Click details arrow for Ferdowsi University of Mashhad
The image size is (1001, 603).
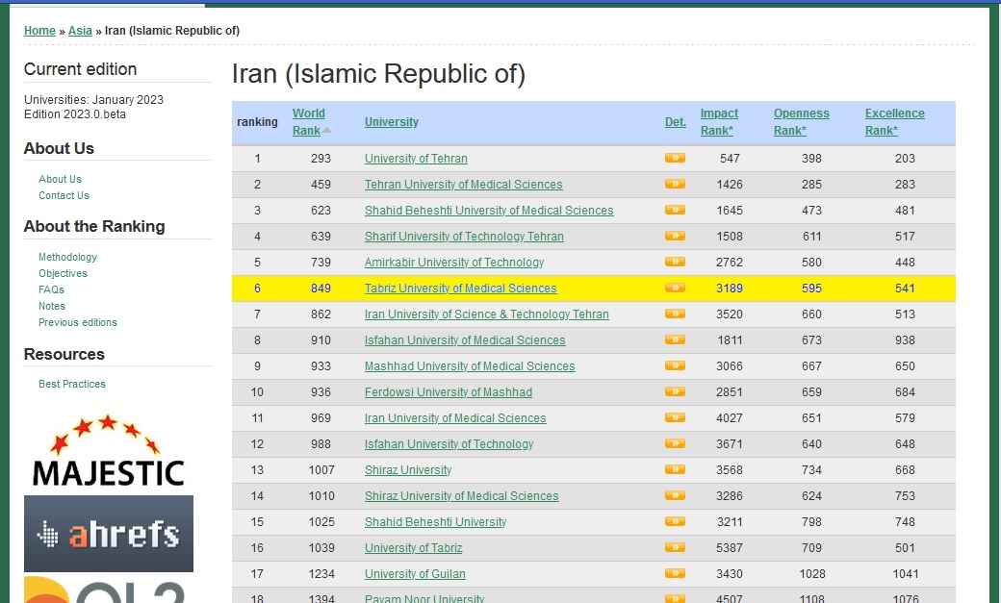(675, 391)
